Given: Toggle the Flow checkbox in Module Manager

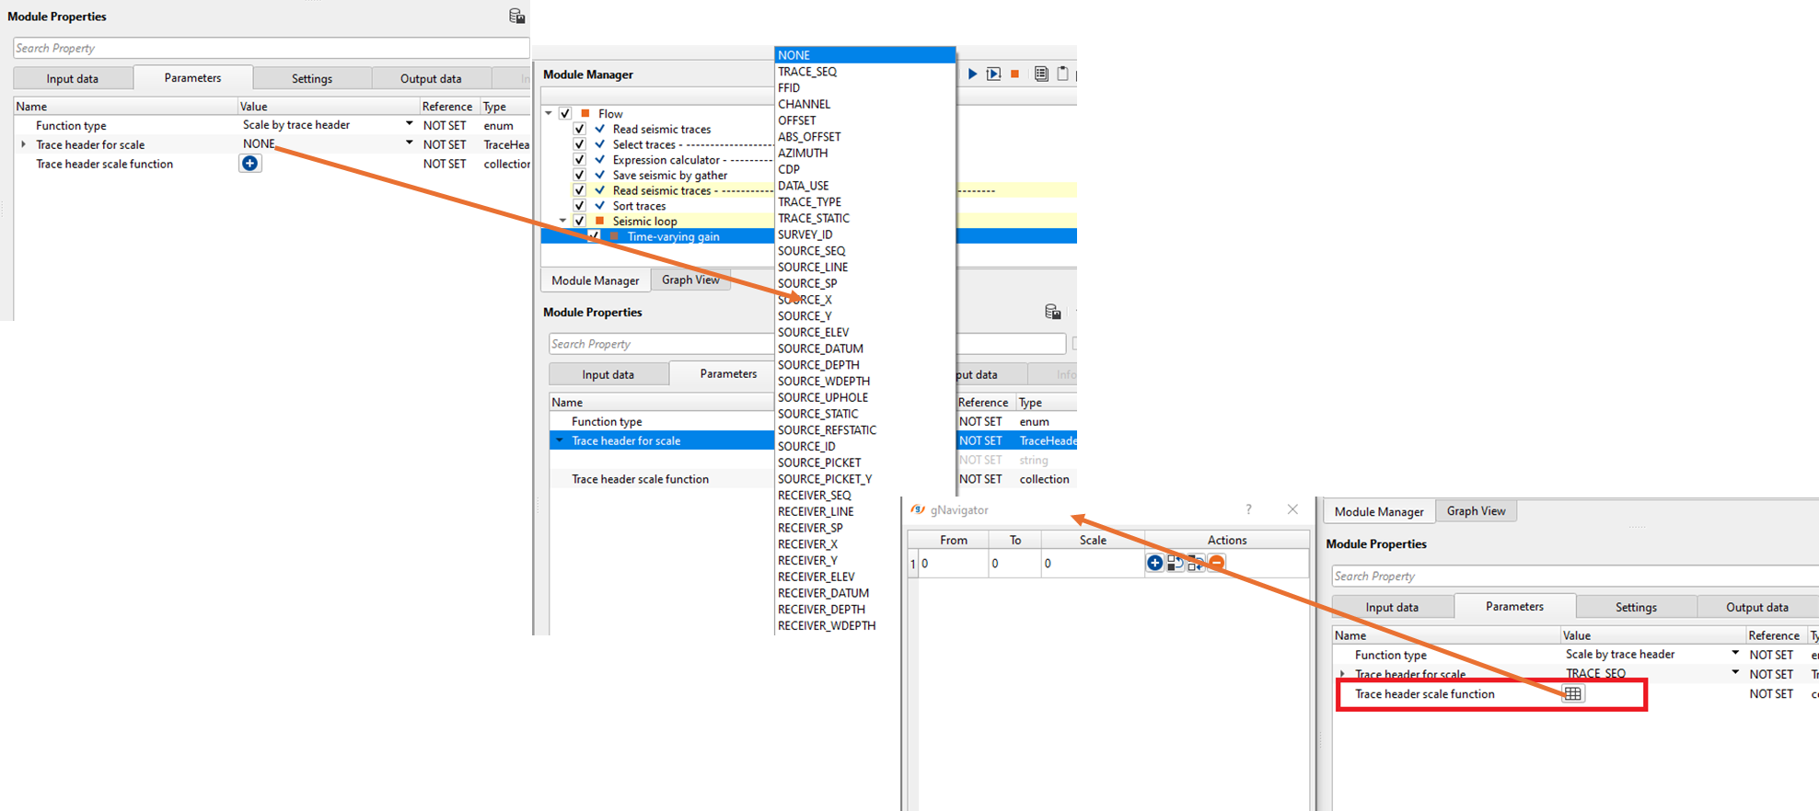Looking at the screenshot, I should click(565, 113).
